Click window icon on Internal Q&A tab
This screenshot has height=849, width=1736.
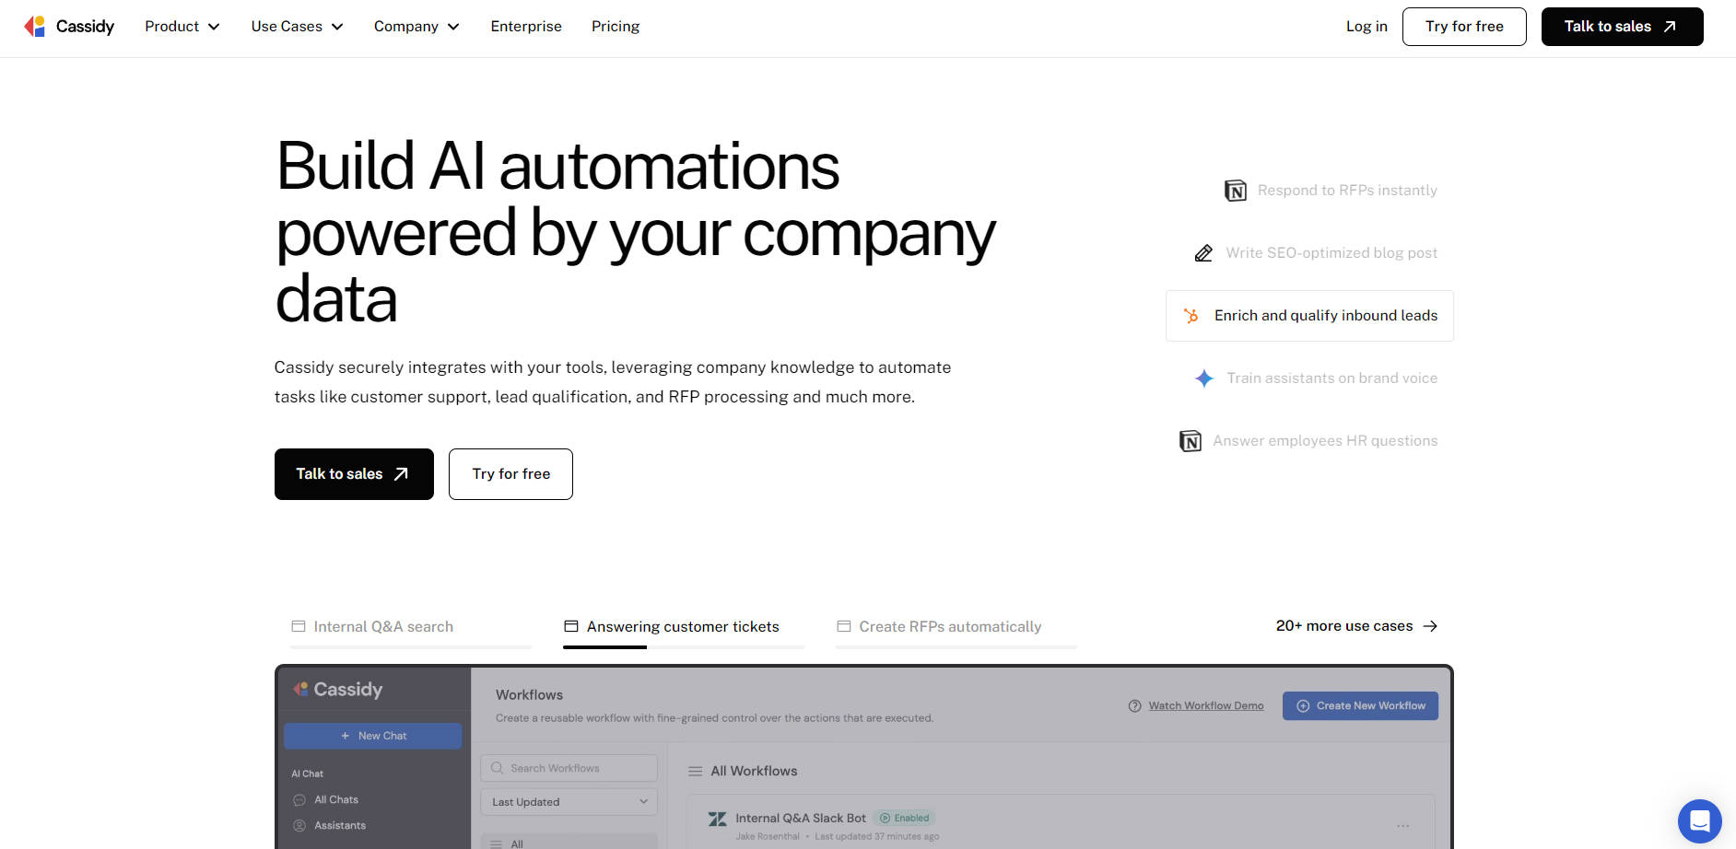point(299,626)
